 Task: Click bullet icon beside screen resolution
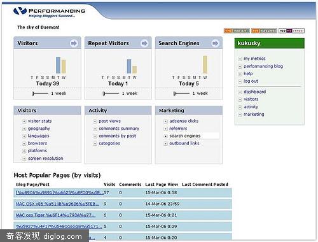tap(24, 159)
